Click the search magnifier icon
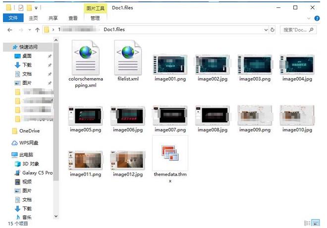This screenshot has height=228, width=327. click(x=311, y=30)
